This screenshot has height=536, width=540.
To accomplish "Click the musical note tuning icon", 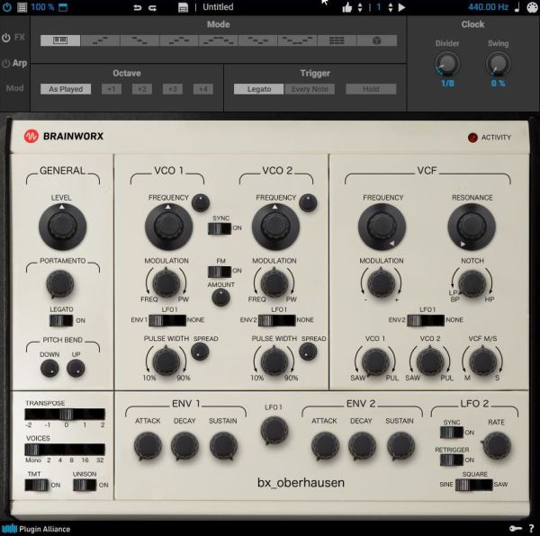I will [517, 7].
